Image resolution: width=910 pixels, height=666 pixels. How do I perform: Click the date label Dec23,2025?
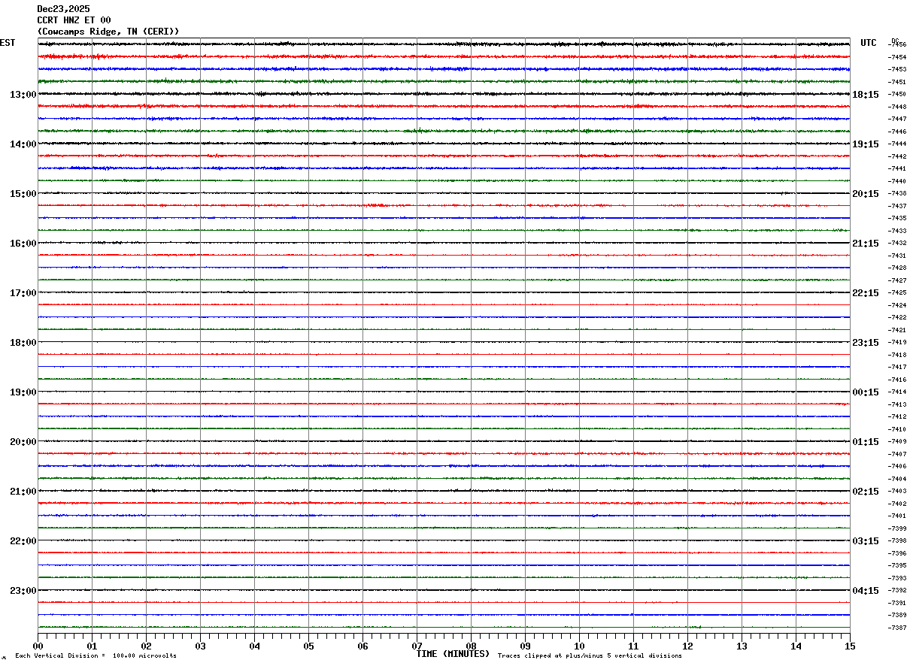pos(63,9)
